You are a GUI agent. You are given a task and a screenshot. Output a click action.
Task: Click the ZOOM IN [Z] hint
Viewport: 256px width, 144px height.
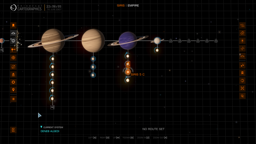tap(143, 138)
